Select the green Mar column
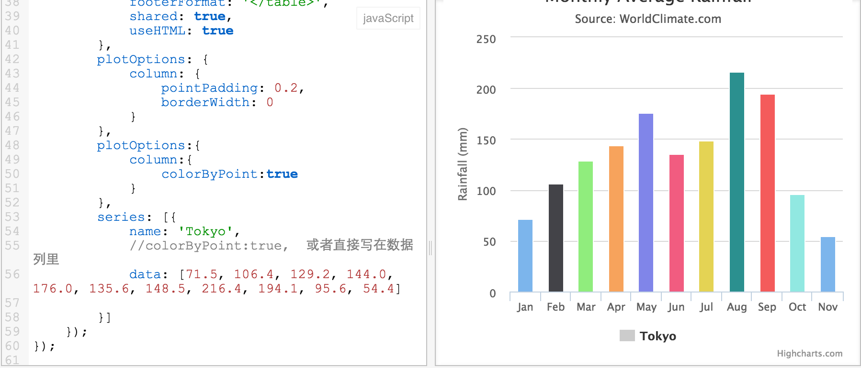This screenshot has height=368, width=861. point(585,227)
